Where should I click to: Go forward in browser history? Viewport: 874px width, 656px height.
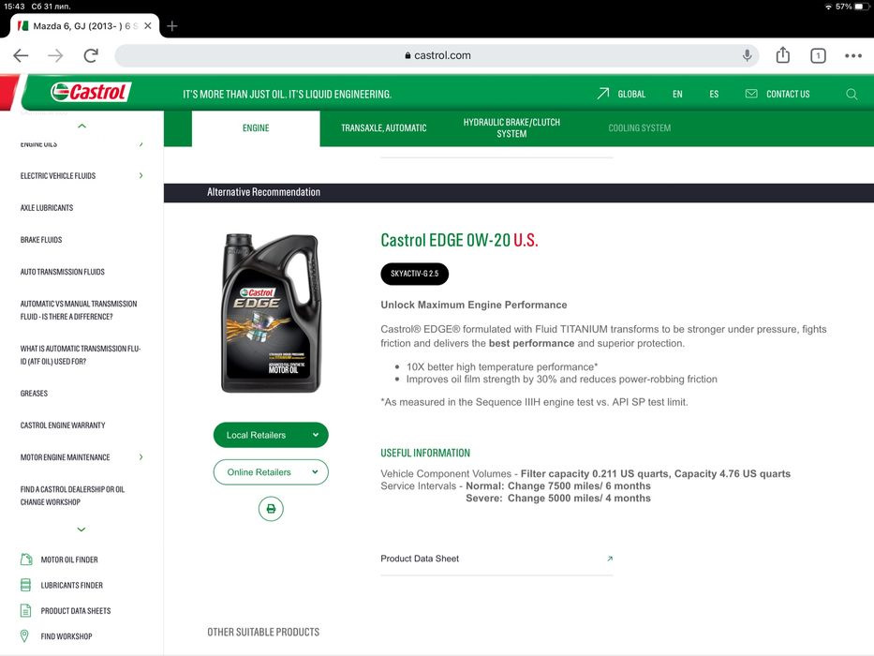point(55,55)
